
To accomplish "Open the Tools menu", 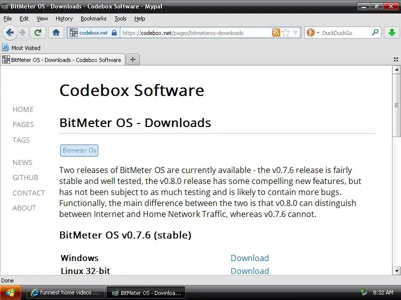I will 120,18.
